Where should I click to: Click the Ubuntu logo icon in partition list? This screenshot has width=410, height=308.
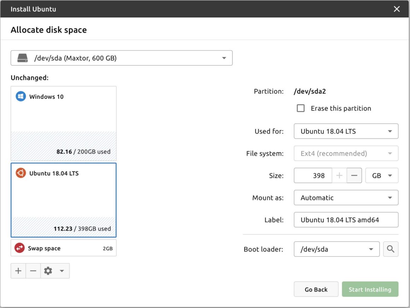click(20, 173)
